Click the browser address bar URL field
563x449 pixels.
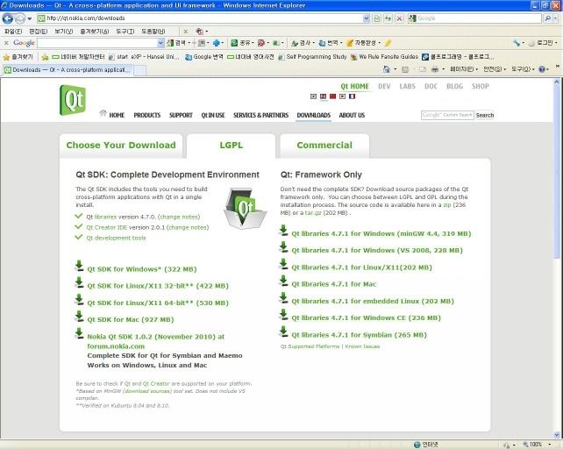[201, 18]
